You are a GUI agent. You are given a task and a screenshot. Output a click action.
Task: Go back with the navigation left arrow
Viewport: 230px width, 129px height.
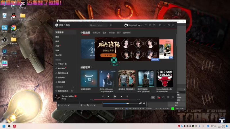tap(82, 25)
